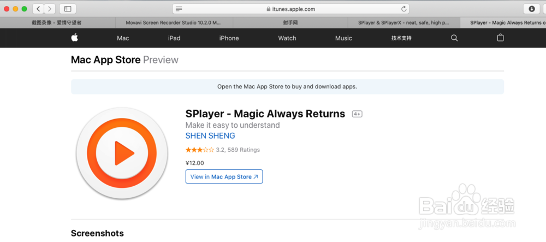Click the 4+ age rating badge

[x=357, y=114]
